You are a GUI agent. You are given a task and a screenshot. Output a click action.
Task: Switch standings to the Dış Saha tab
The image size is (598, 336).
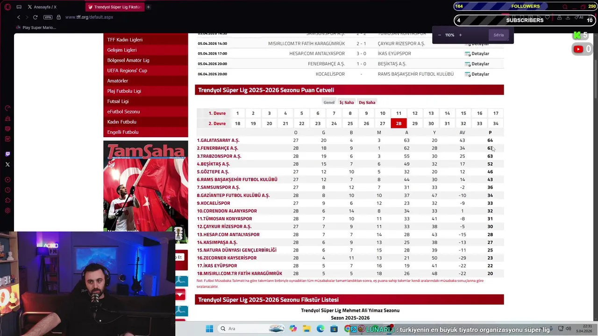click(367, 102)
